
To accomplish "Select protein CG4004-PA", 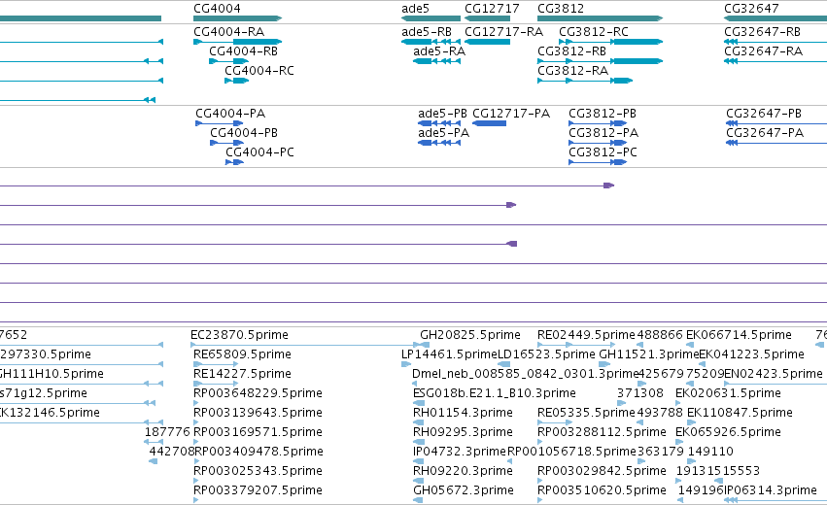I will click(230, 114).
